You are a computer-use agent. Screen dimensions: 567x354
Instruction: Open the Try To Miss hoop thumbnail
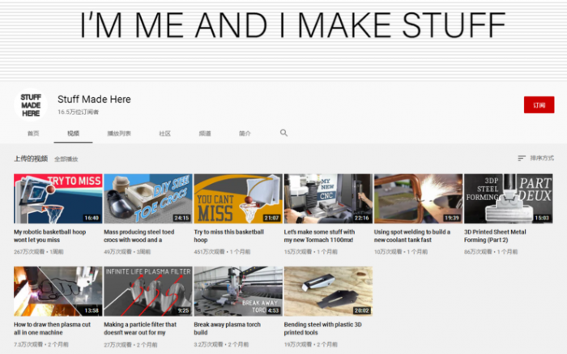click(58, 198)
